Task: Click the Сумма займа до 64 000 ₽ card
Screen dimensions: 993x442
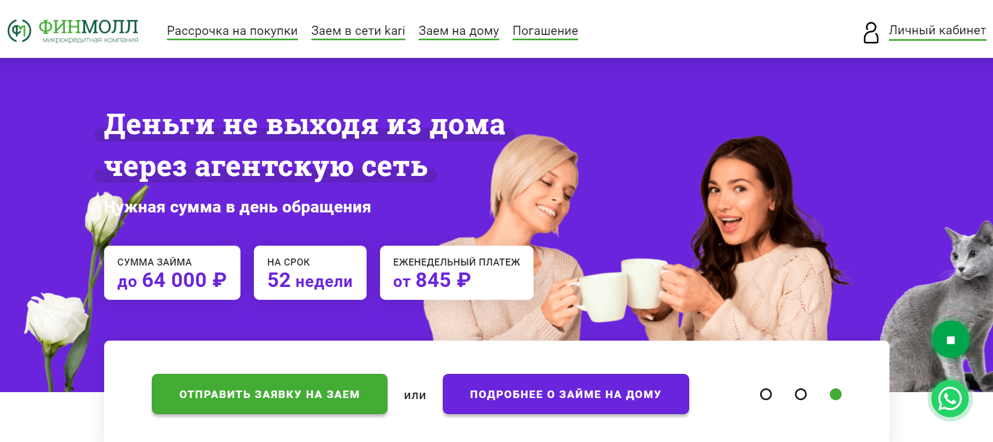Action: tap(172, 272)
